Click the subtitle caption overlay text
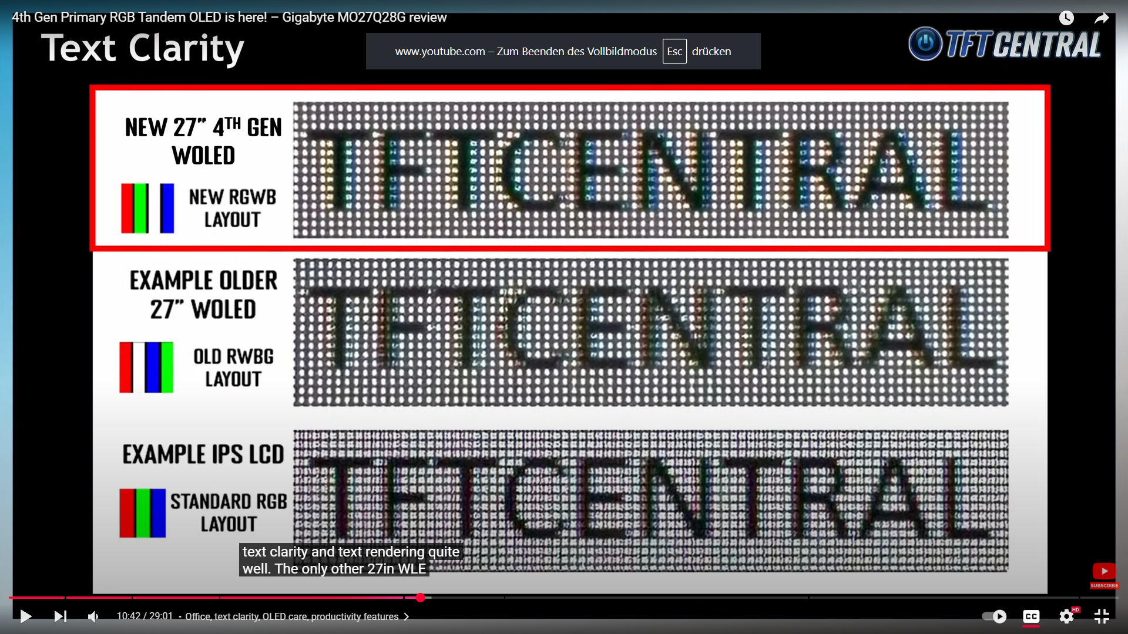 tap(348, 559)
